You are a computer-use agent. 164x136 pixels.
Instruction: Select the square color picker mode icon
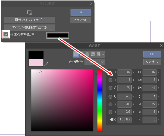coord(76,54)
